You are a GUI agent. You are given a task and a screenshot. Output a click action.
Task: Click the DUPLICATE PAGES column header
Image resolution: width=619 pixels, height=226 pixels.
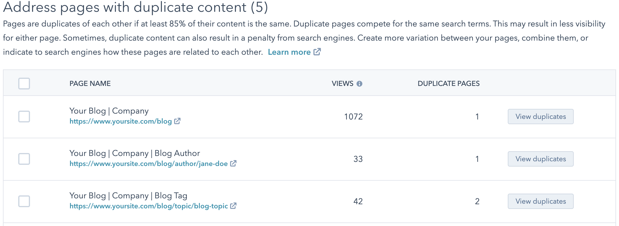[449, 84]
